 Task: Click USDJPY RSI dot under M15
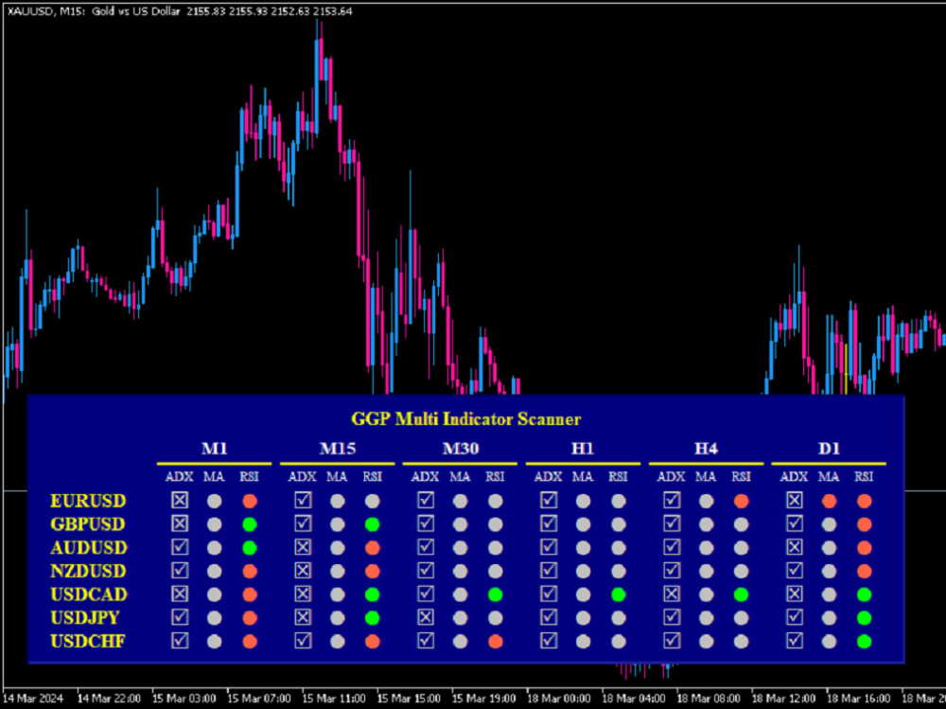tap(372, 618)
